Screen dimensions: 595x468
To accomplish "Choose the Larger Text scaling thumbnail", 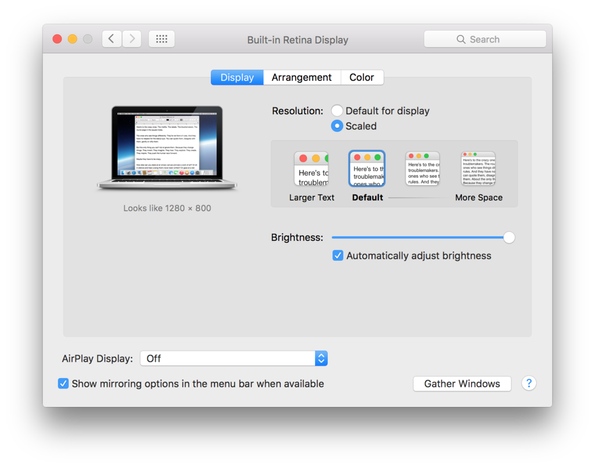I will [x=311, y=169].
